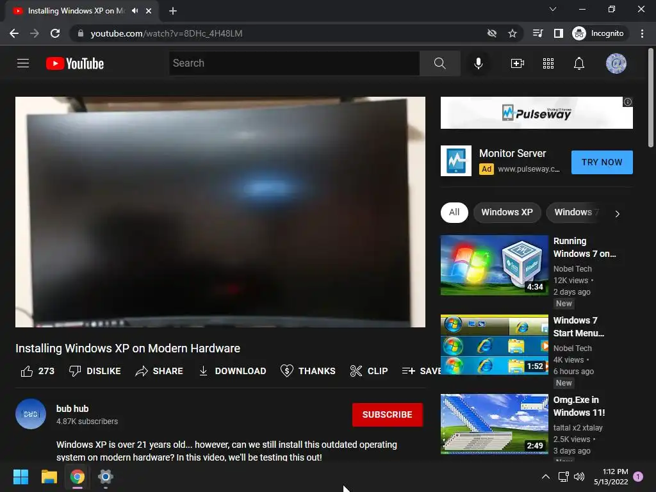Bookmark this page with star icon
656x492 pixels.
coord(512,33)
